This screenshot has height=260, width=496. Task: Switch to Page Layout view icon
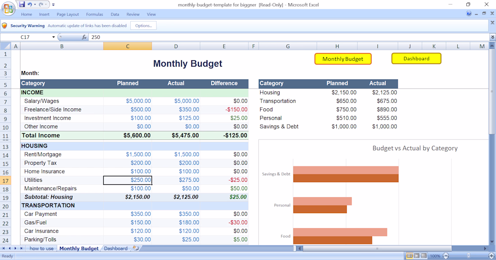click(417, 256)
